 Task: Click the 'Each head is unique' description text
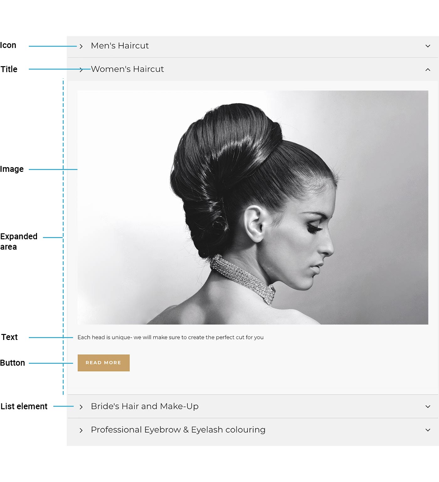tap(170, 337)
